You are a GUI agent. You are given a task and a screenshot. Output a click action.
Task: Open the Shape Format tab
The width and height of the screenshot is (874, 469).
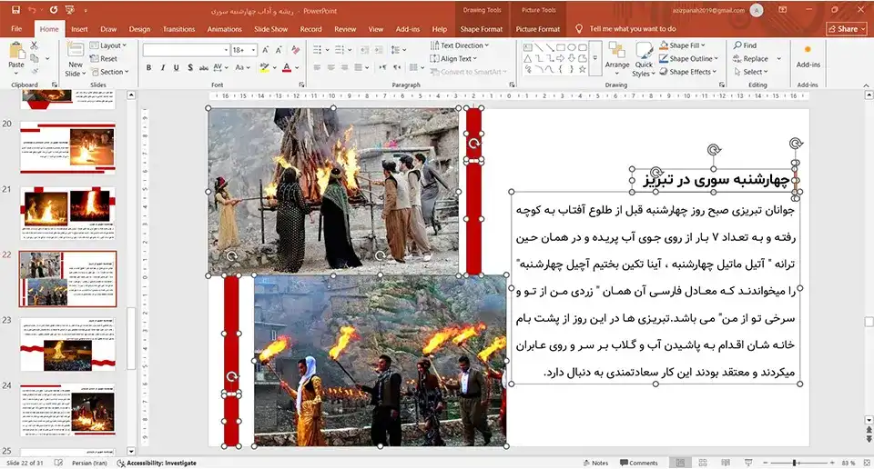tap(481, 29)
